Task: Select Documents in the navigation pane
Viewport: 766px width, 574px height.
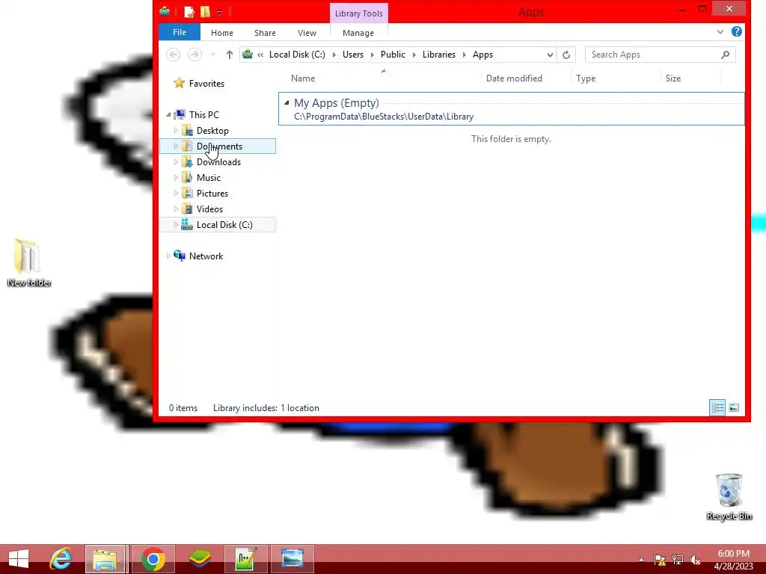Action: point(219,146)
